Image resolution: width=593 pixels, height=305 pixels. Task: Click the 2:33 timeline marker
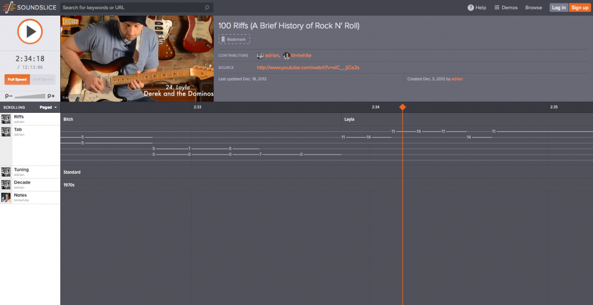pyautogui.click(x=197, y=107)
